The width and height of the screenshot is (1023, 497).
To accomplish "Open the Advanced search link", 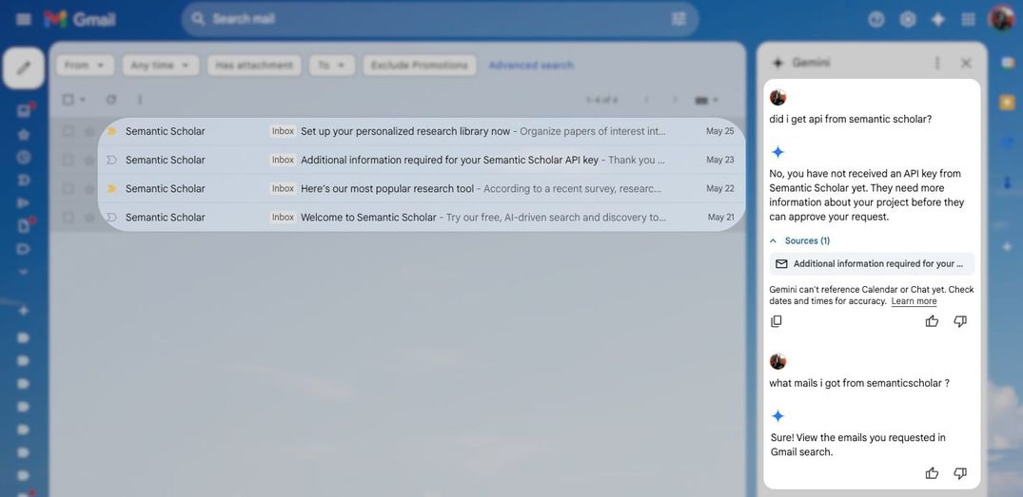I will click(x=531, y=66).
